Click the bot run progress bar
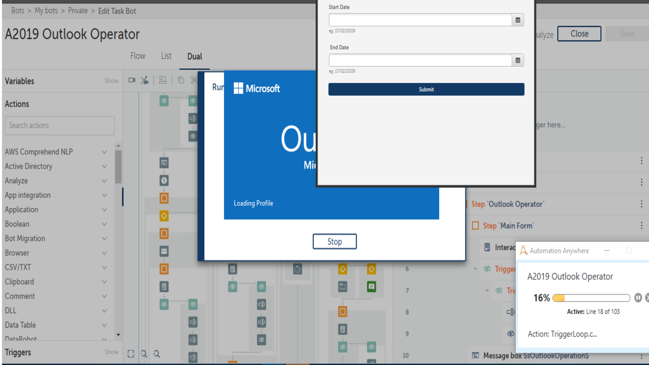 coord(591,298)
